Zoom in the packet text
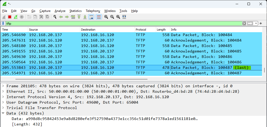Viewport: 267px width, 127px height. pyautogui.click(x=106, y=17)
